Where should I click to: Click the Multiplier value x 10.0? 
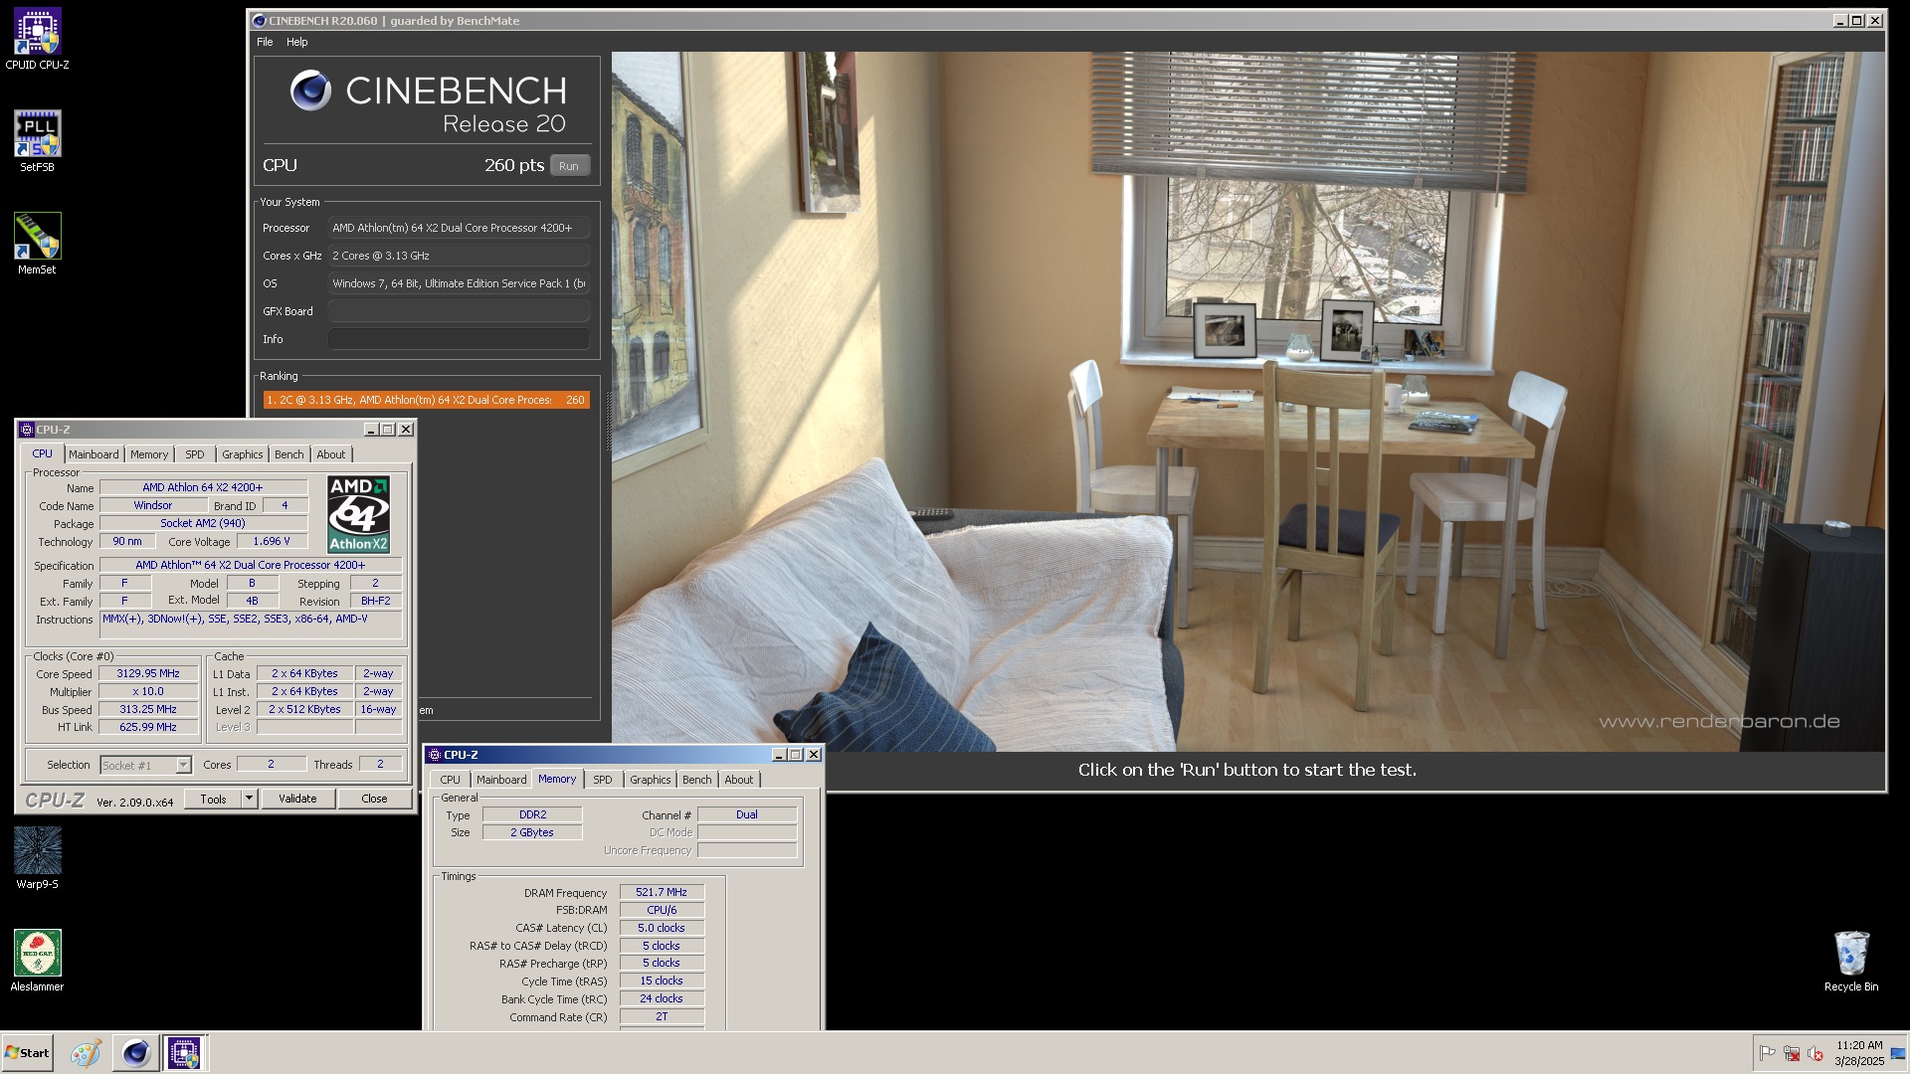148,691
